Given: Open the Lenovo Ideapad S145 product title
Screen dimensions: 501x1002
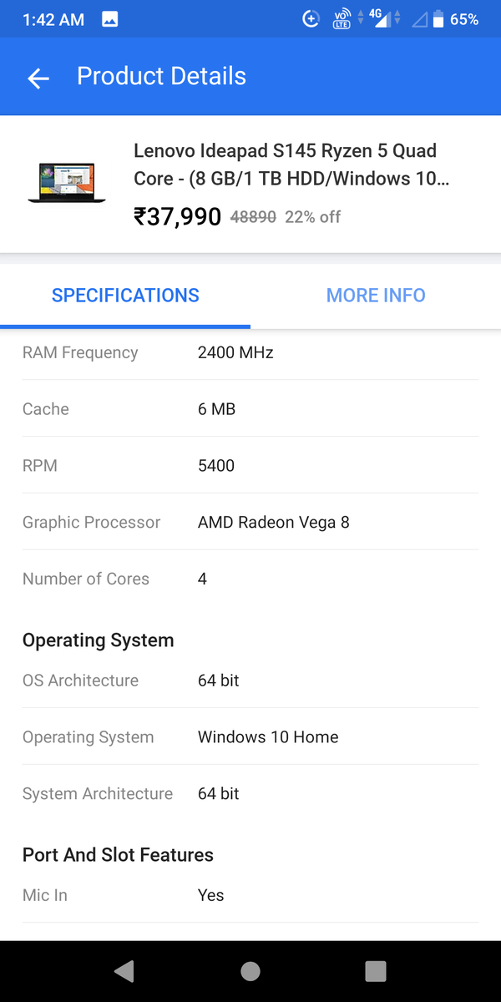Looking at the screenshot, I should [291, 164].
